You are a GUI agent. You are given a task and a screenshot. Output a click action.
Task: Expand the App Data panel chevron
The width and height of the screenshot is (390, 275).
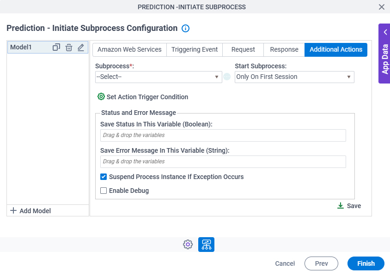coord(385,32)
